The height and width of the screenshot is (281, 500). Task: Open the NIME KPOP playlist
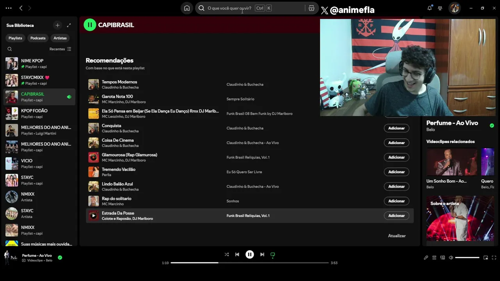coord(39,64)
